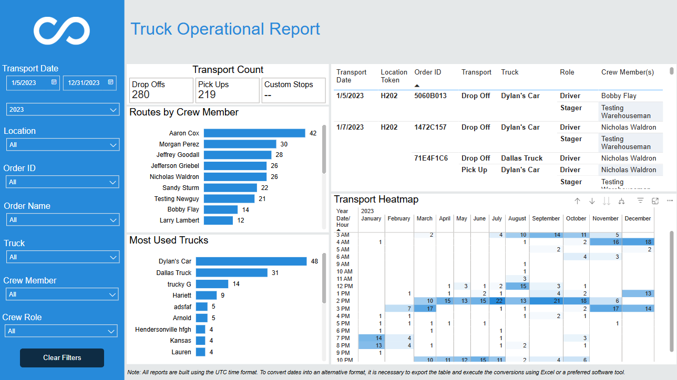Select the Drop Offs count card
Viewport: 677px width, 380px height.
click(161, 90)
